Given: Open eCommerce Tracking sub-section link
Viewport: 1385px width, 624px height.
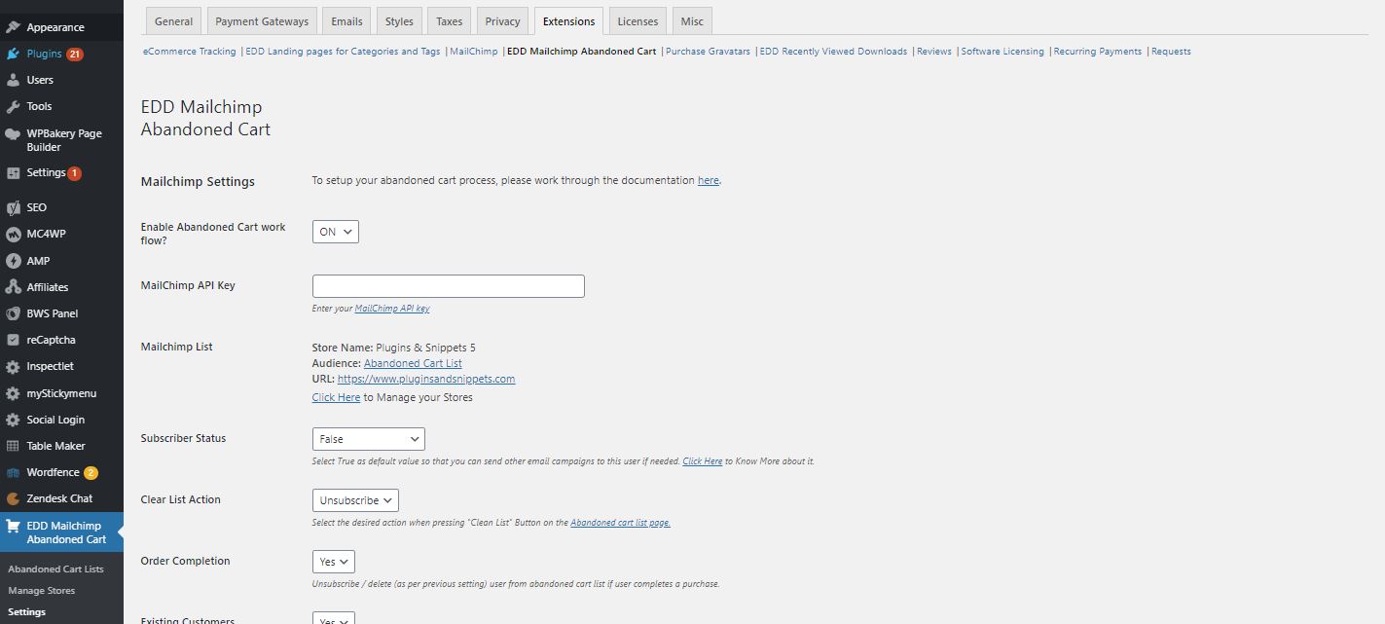Looking at the screenshot, I should click(x=189, y=52).
